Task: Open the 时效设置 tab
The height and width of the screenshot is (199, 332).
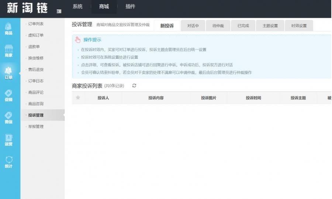Action: [x=299, y=26]
